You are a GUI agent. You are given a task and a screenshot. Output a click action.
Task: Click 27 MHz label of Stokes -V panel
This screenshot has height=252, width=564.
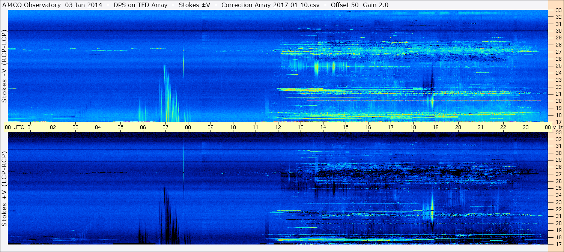558,52
